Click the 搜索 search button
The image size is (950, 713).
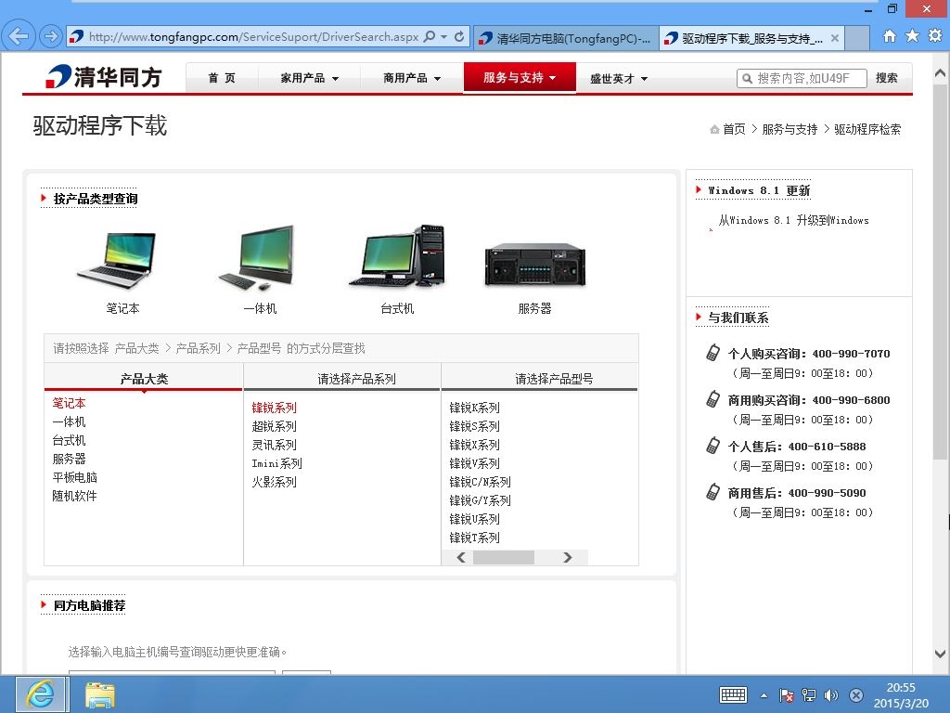click(886, 78)
